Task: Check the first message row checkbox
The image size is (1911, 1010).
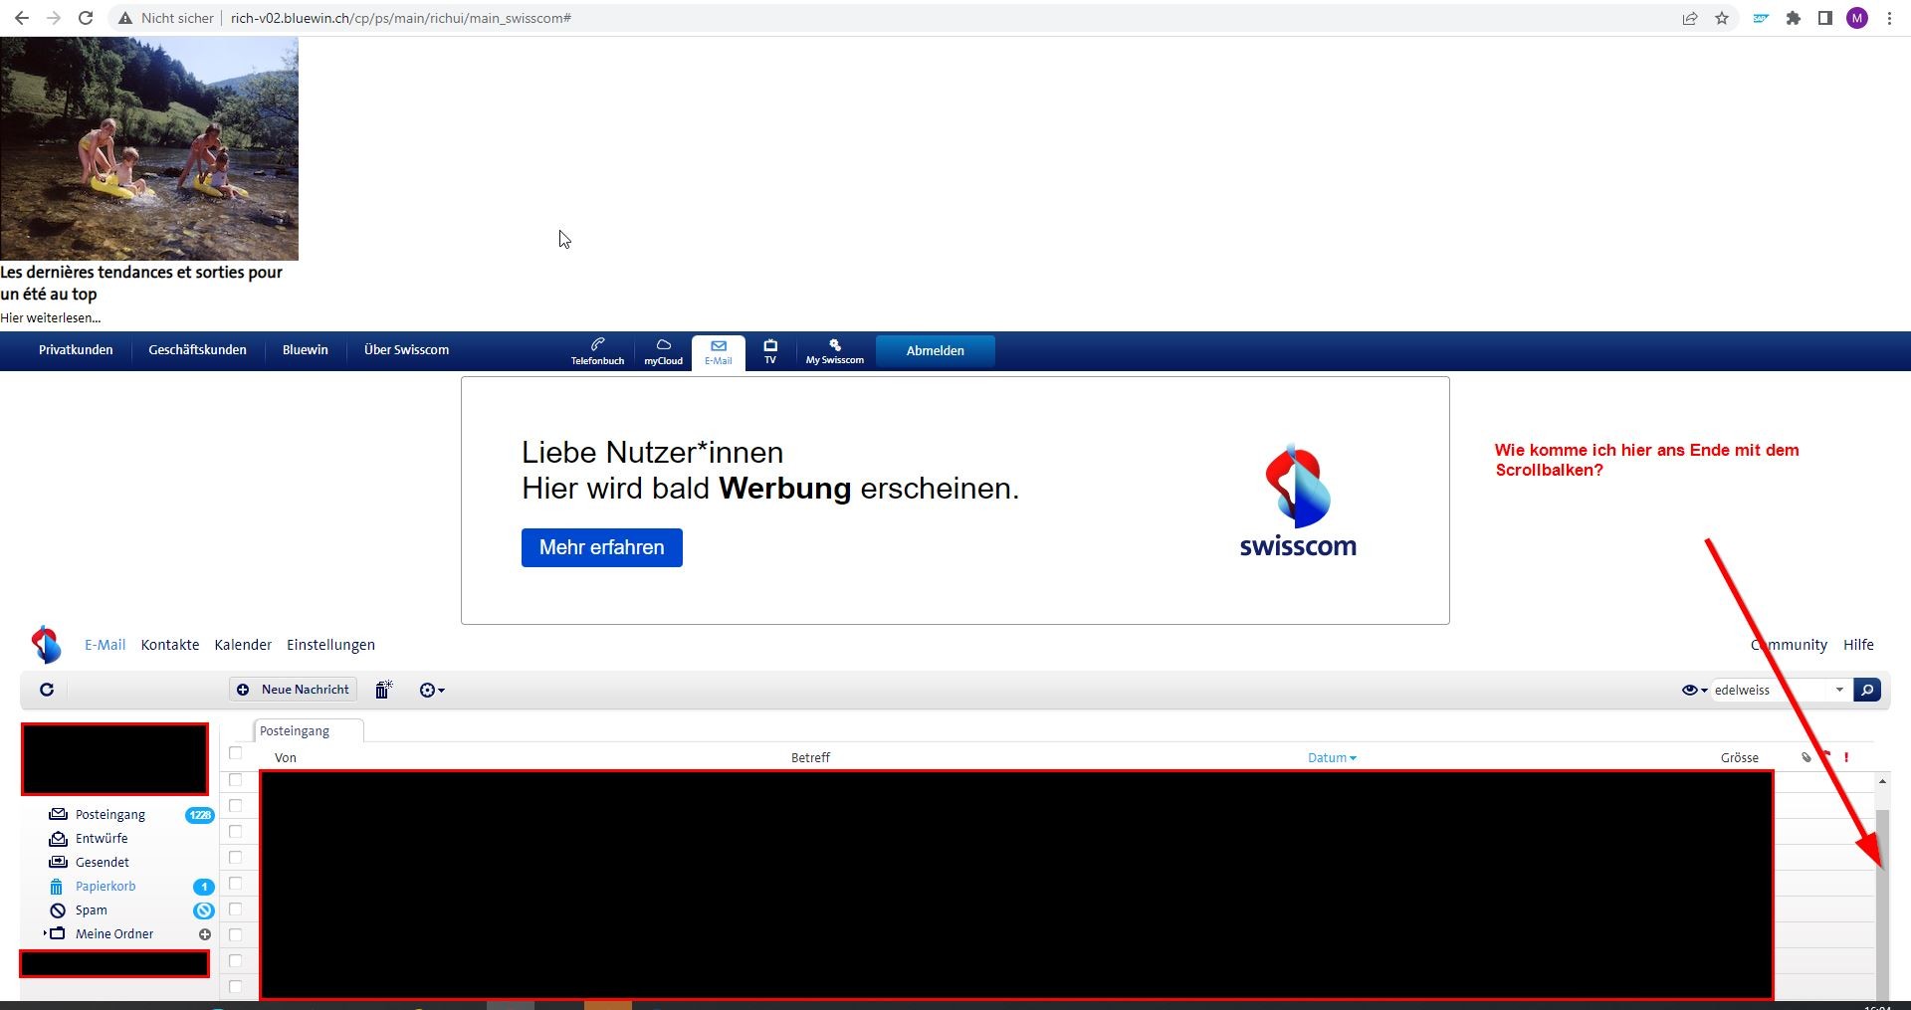Action: 236,780
